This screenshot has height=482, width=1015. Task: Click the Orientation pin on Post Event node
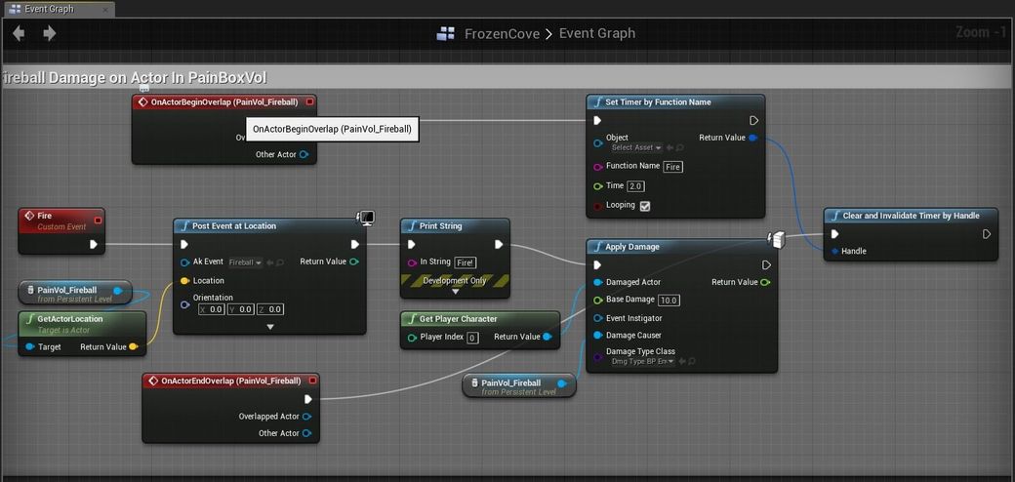(x=184, y=304)
